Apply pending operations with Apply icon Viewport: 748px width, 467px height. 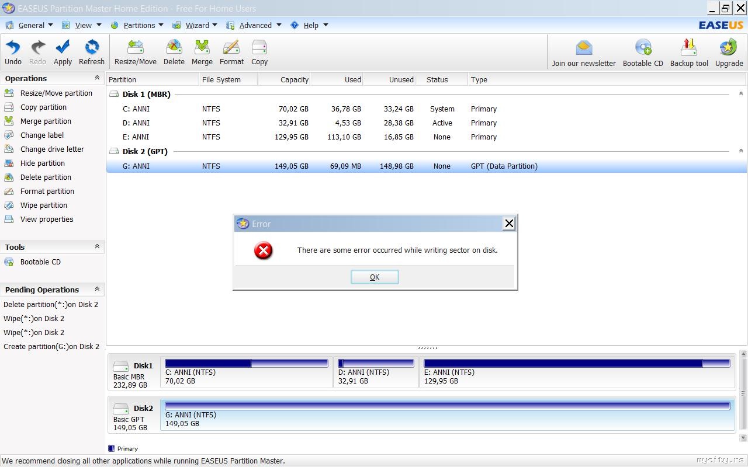[x=63, y=53]
